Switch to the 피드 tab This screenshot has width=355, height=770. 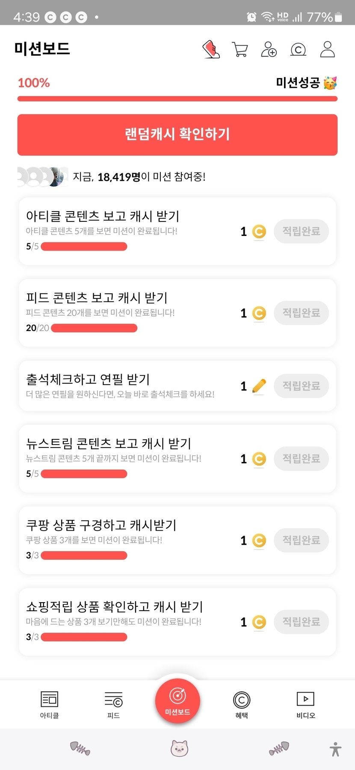tap(113, 704)
